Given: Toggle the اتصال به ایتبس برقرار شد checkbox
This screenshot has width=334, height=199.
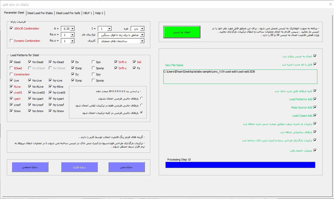Looking at the screenshot, I should [315, 56].
